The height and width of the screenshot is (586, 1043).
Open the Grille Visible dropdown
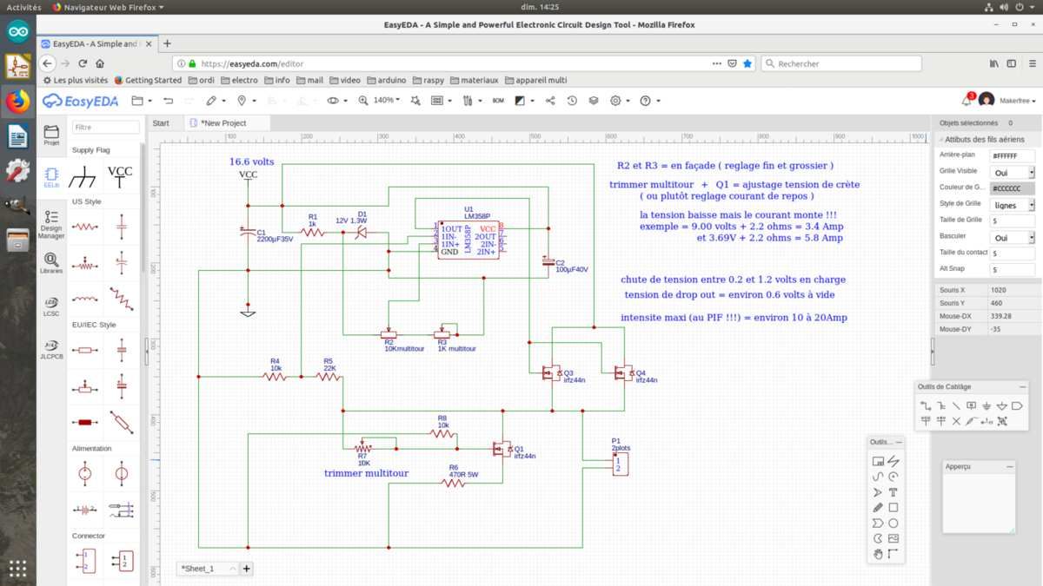1012,172
